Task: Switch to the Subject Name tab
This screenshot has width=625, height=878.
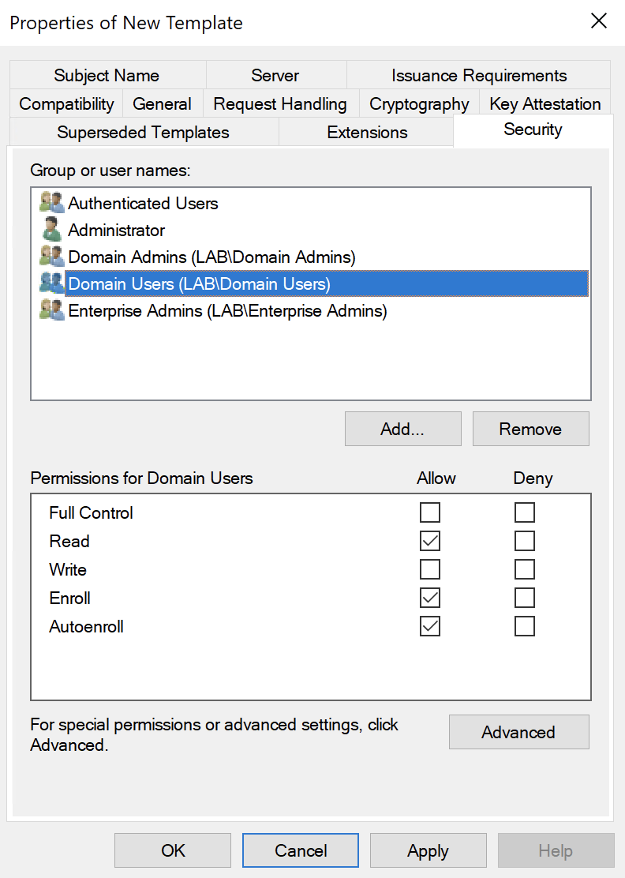Action: 107,76
